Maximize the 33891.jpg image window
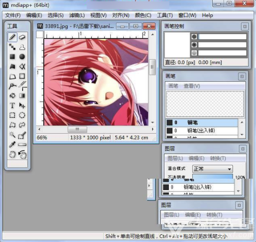 tap(135, 26)
